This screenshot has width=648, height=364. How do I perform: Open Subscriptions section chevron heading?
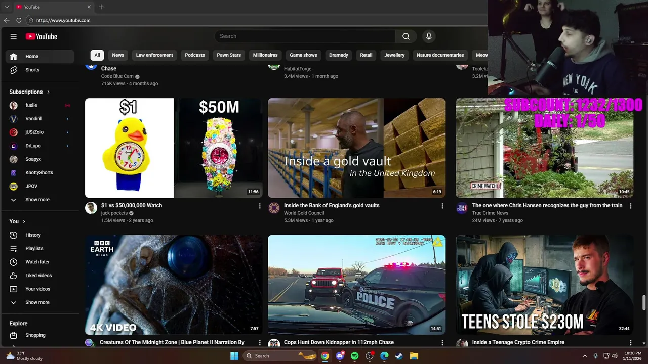pos(30,92)
